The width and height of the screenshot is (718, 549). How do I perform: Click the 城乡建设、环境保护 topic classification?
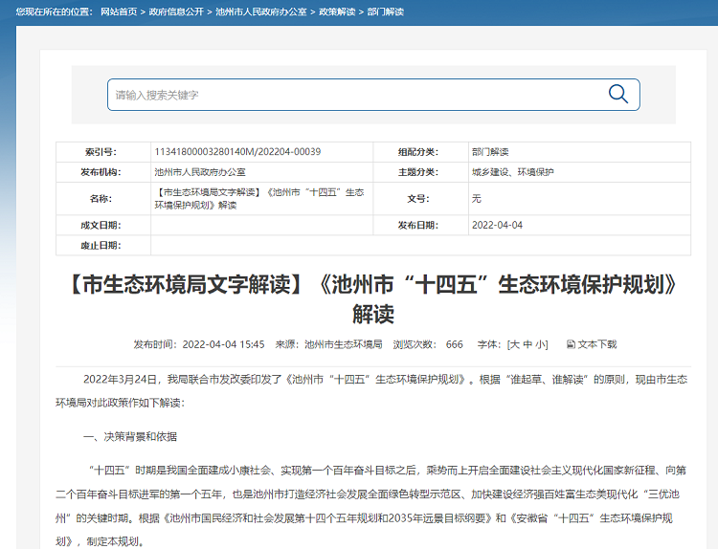512,172
